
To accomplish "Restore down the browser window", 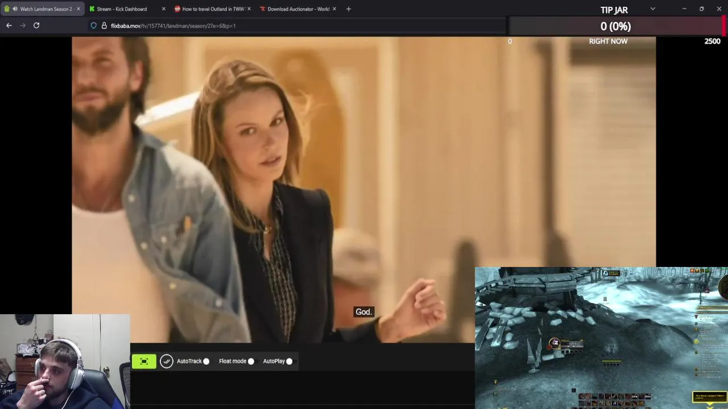I will coord(702,9).
